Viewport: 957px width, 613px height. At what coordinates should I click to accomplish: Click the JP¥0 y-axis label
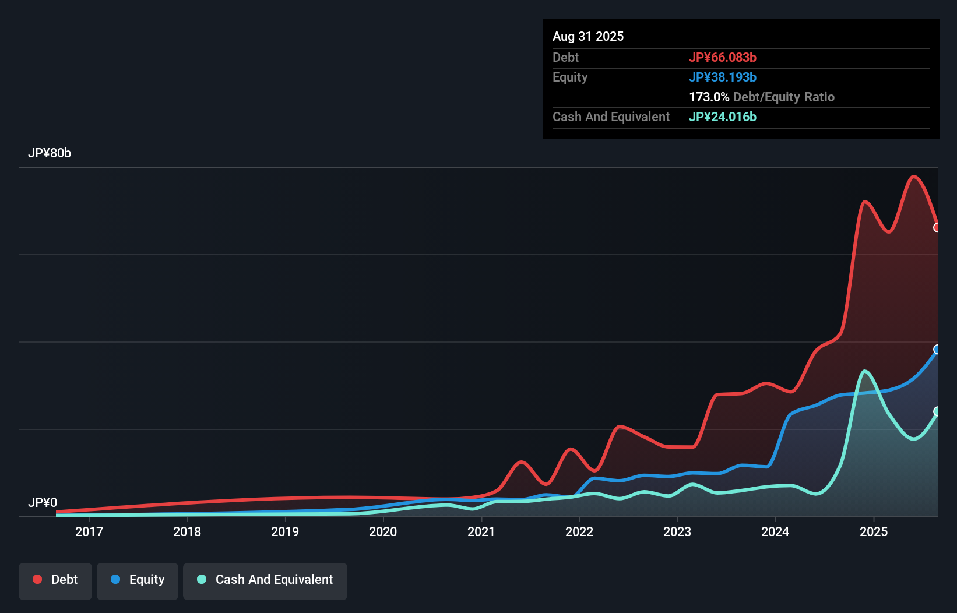click(43, 502)
